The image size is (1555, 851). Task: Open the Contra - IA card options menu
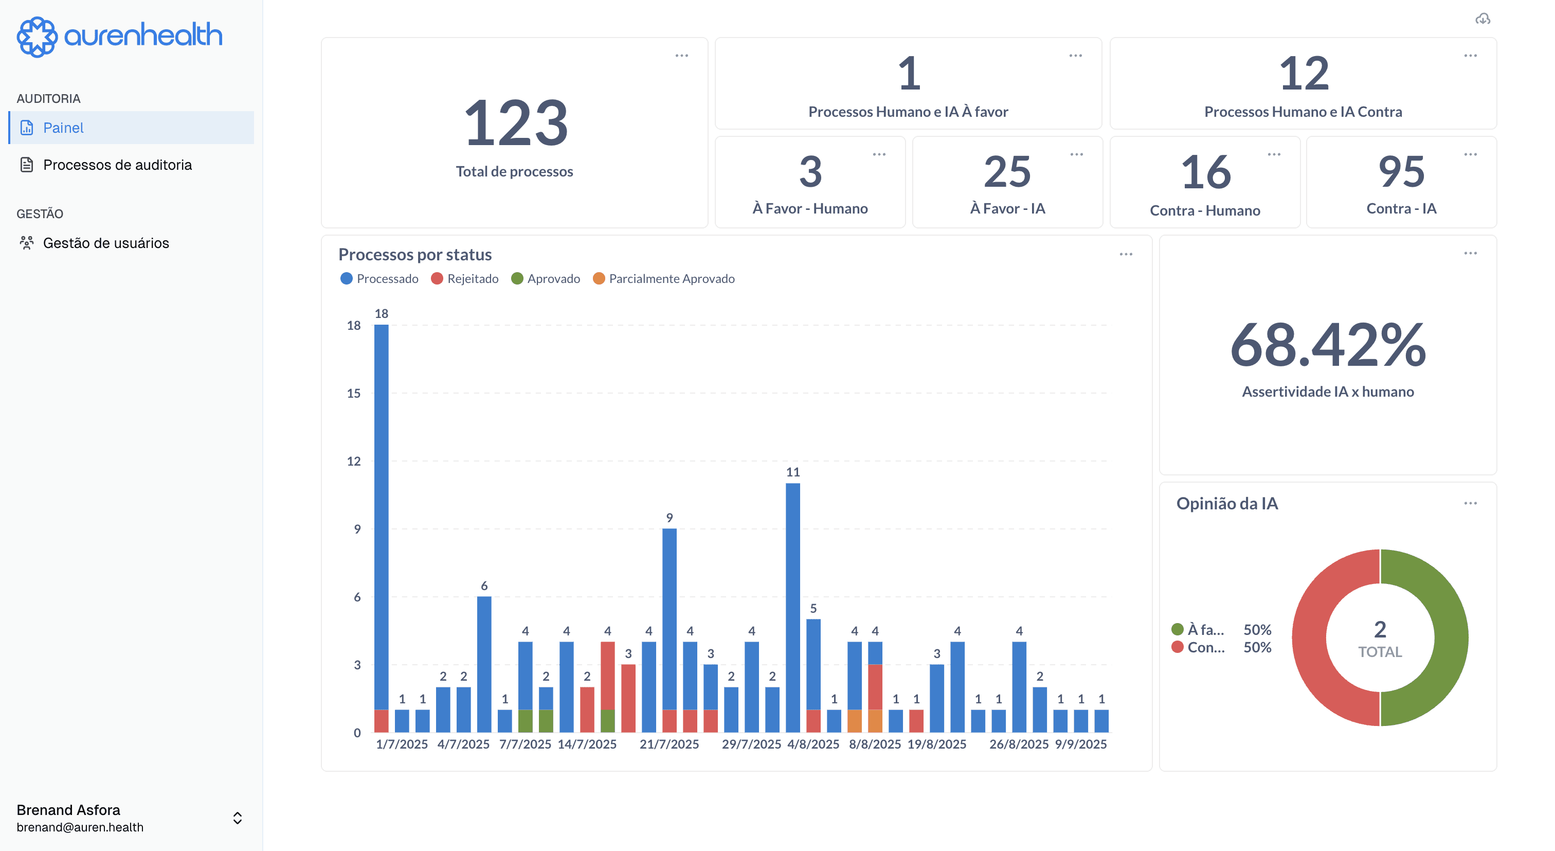(1471, 155)
